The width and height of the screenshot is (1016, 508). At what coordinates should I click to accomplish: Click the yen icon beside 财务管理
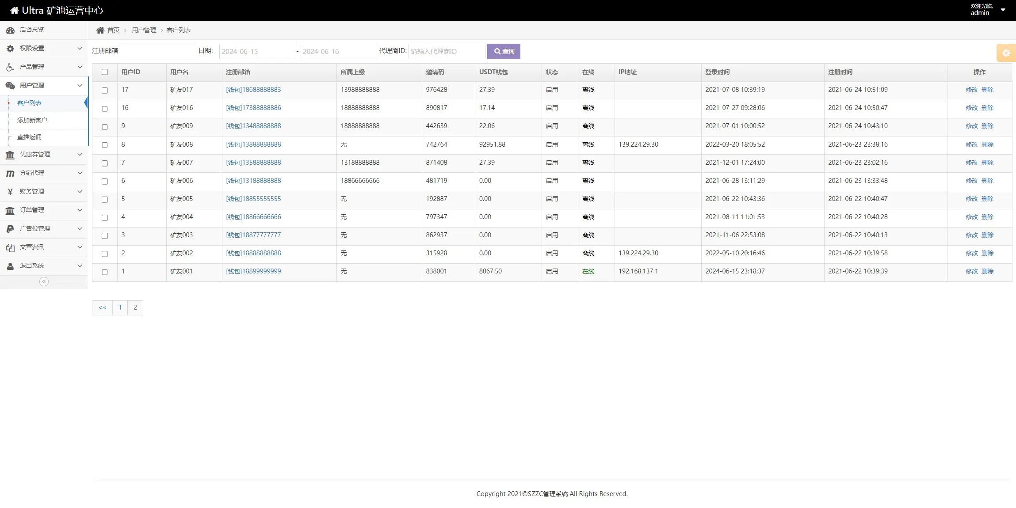(x=10, y=192)
